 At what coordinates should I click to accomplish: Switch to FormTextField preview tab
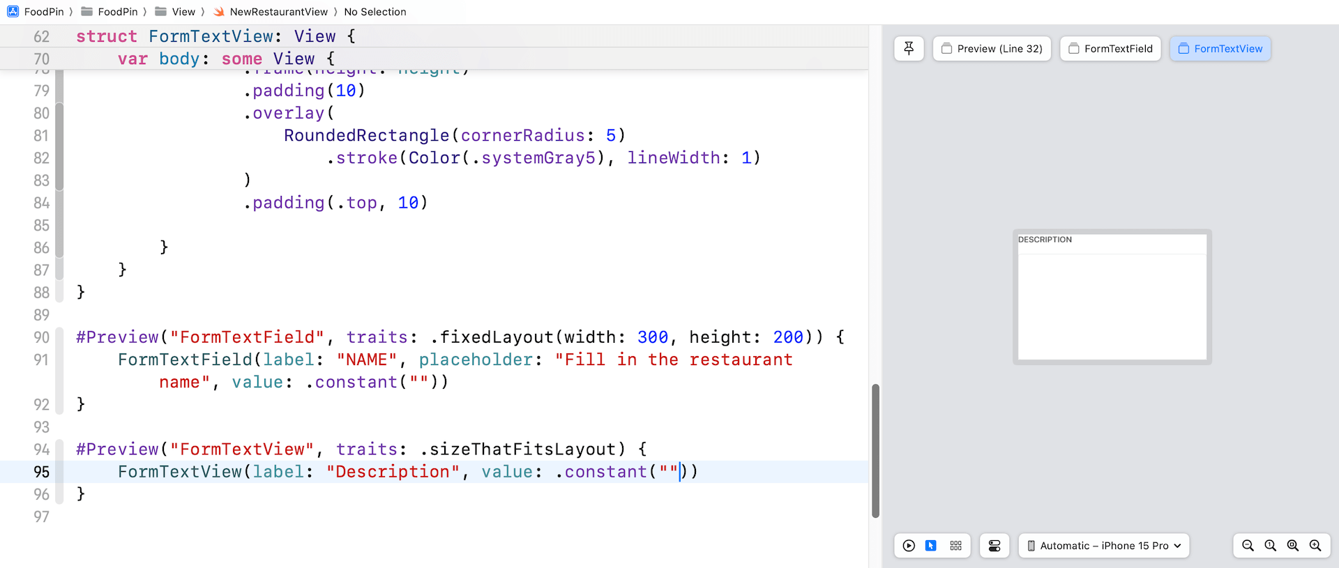point(1110,49)
